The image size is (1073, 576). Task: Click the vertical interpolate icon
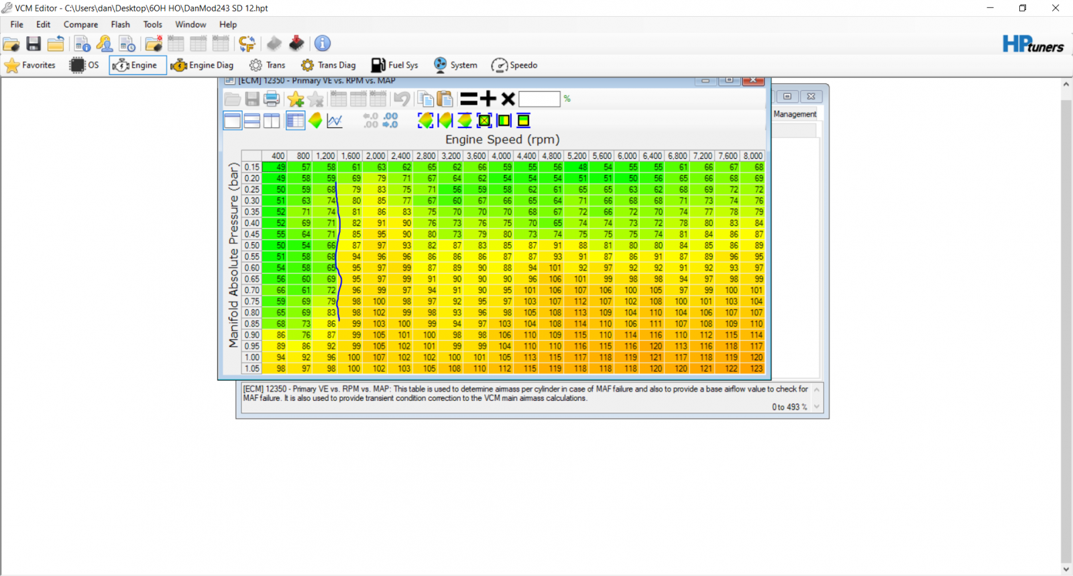pos(465,121)
